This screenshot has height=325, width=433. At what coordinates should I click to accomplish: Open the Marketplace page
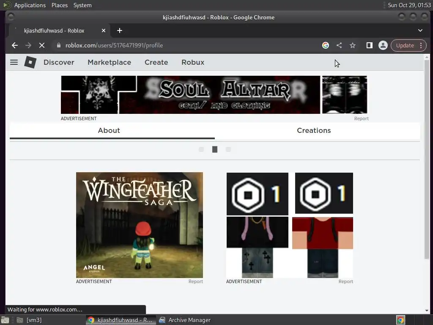[110, 62]
